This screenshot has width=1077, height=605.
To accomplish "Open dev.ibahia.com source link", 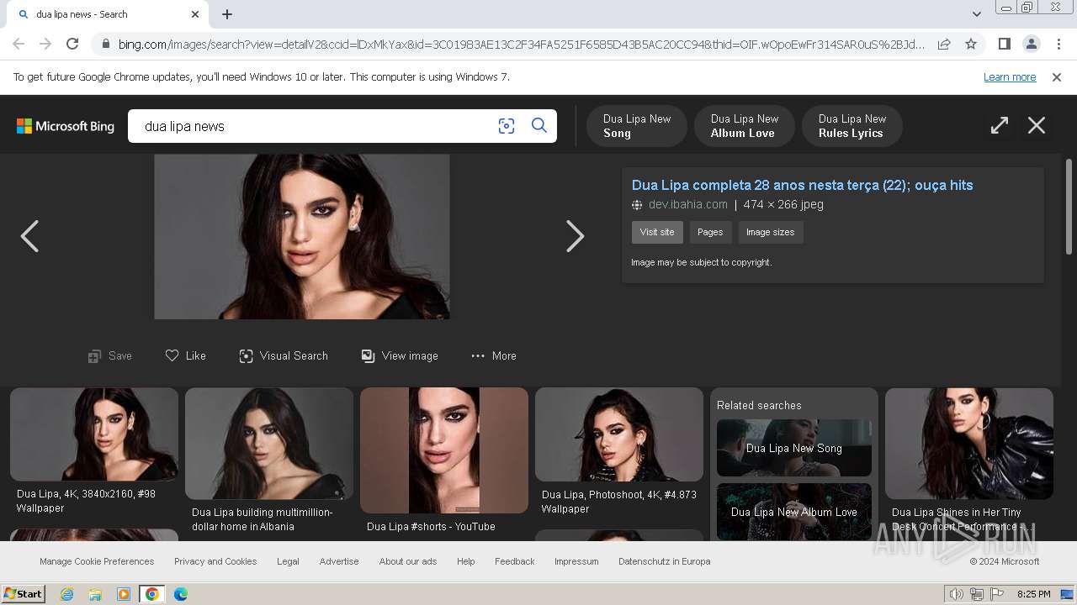I will coord(687,204).
